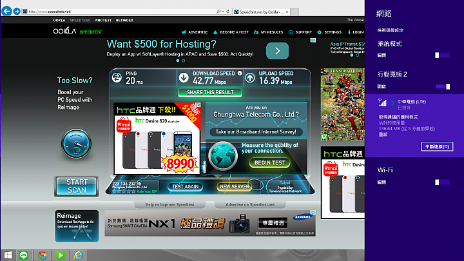This screenshot has height=261, width=464.
Task: Click the ping arrows icon
Action: [117, 77]
